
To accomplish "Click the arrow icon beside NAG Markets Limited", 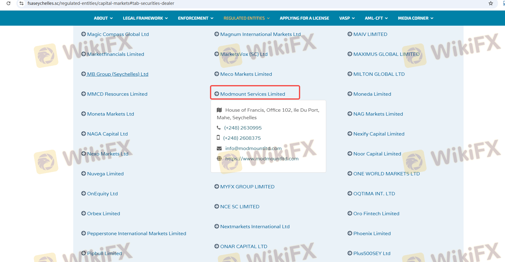I will click(x=350, y=114).
